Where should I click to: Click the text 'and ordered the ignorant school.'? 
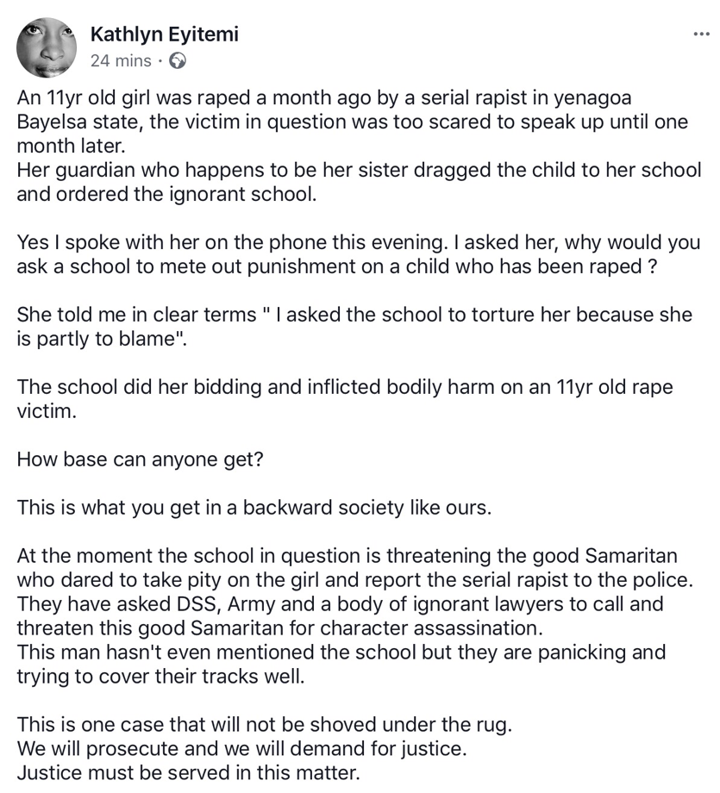(167, 193)
